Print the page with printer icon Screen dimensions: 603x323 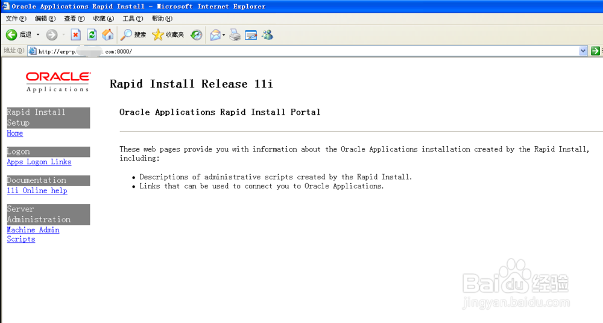coord(235,35)
